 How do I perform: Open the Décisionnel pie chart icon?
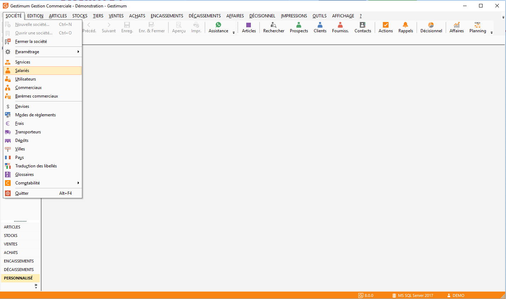431,25
